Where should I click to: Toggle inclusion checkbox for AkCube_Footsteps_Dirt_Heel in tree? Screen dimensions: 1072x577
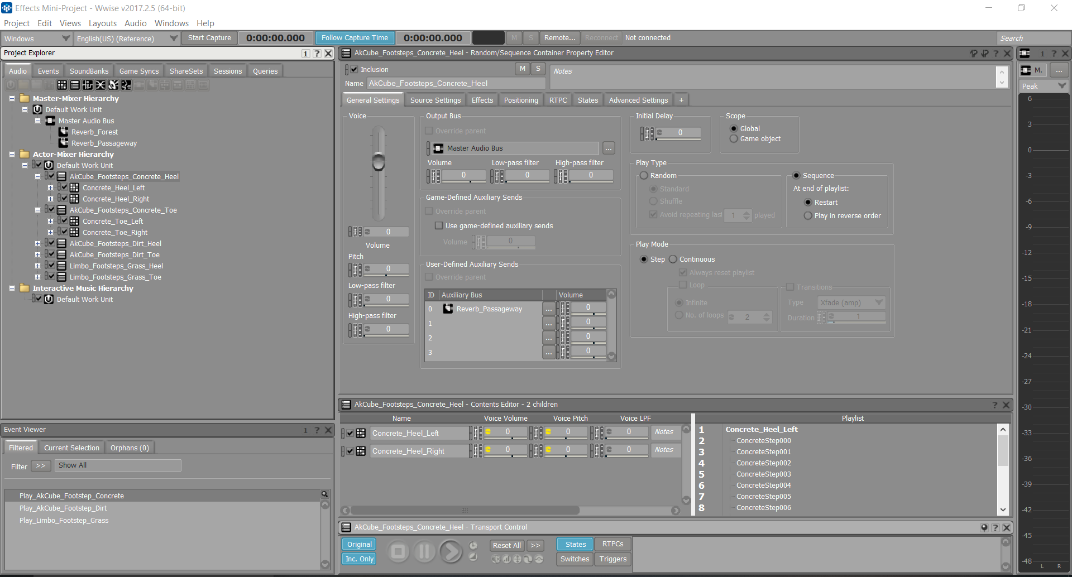51,243
